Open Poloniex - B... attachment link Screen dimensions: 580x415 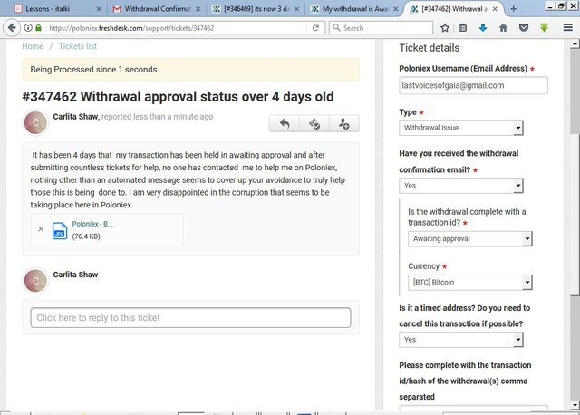coord(92,224)
